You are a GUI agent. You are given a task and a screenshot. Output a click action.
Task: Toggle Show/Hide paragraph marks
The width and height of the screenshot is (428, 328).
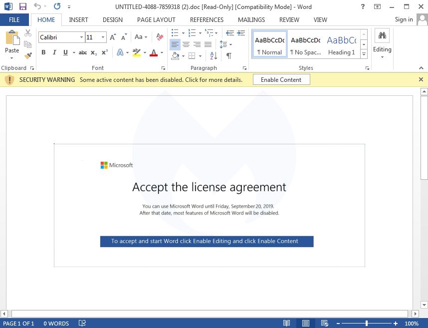point(229,56)
